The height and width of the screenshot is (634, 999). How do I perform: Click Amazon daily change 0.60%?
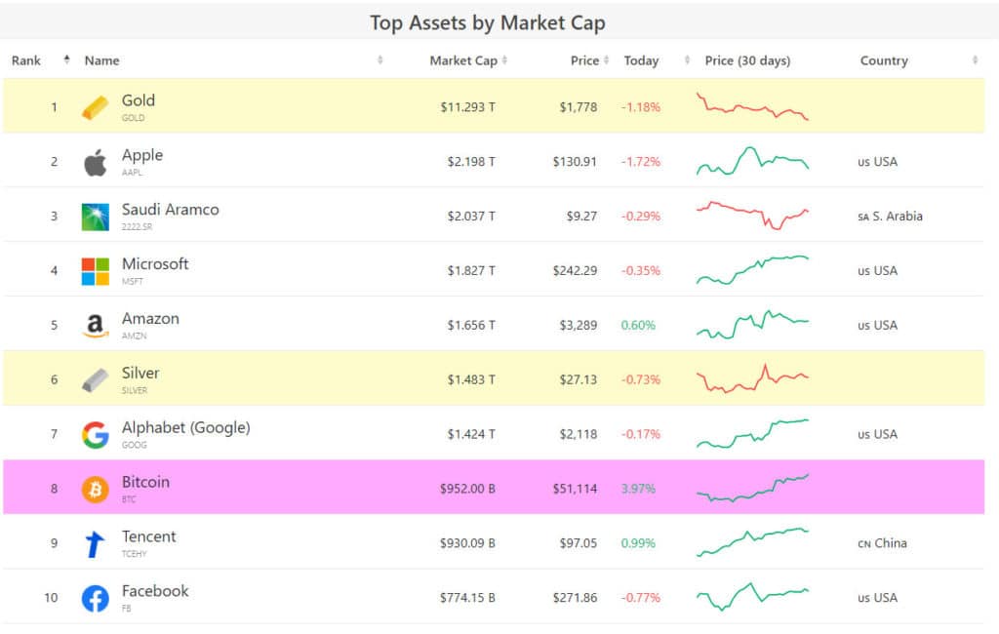[638, 325]
